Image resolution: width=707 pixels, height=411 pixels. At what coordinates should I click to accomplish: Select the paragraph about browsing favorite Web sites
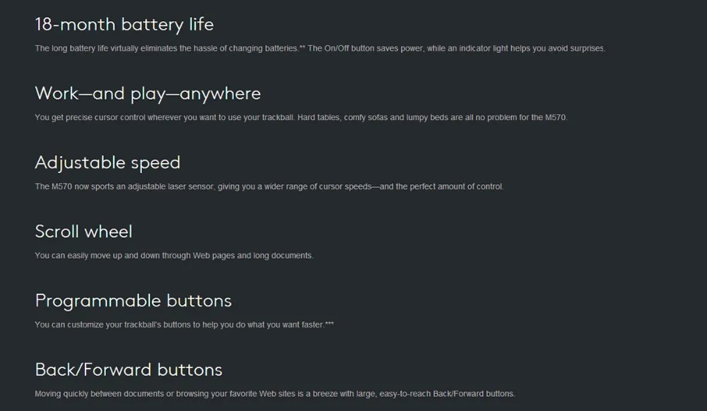coord(275,394)
